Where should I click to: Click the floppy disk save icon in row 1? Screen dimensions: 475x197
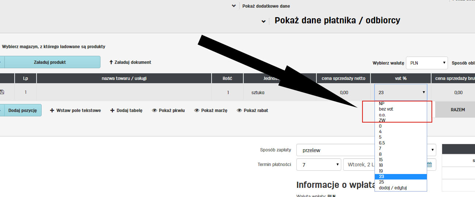pos(2,92)
